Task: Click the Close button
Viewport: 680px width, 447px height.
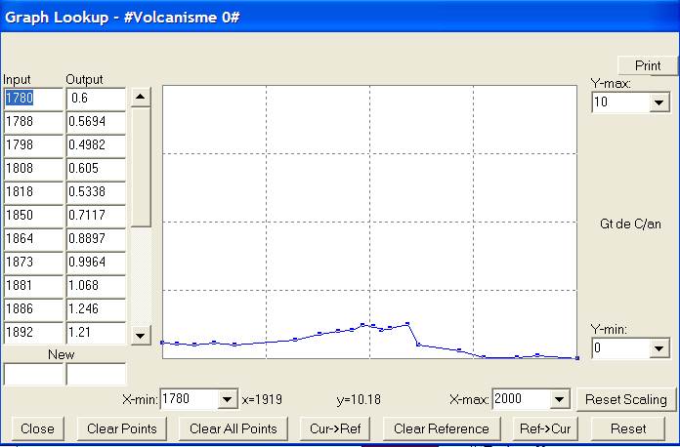Action: click(37, 428)
